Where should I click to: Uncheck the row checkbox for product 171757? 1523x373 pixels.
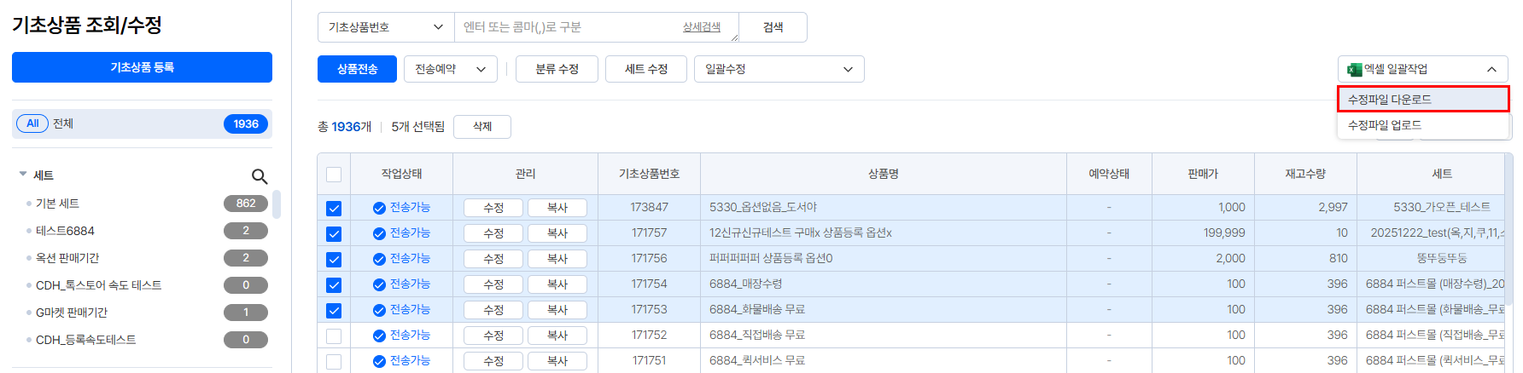334,233
